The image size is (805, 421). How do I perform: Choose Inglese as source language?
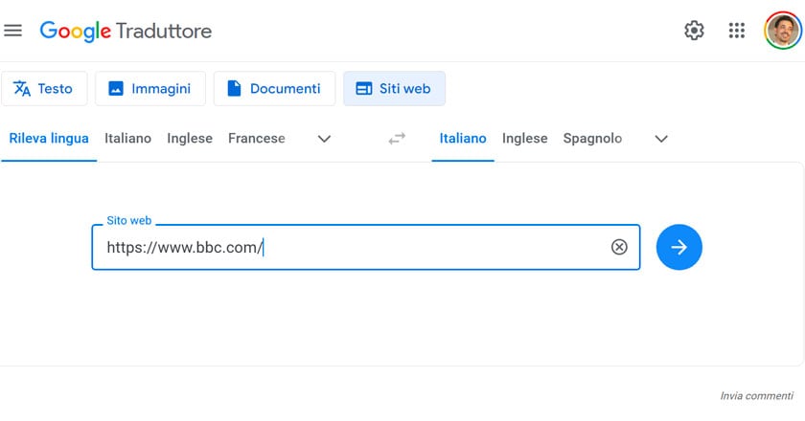[x=190, y=139]
